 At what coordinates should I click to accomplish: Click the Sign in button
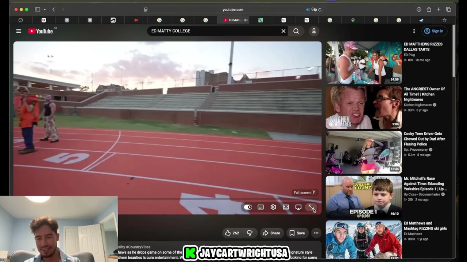tap(434, 31)
